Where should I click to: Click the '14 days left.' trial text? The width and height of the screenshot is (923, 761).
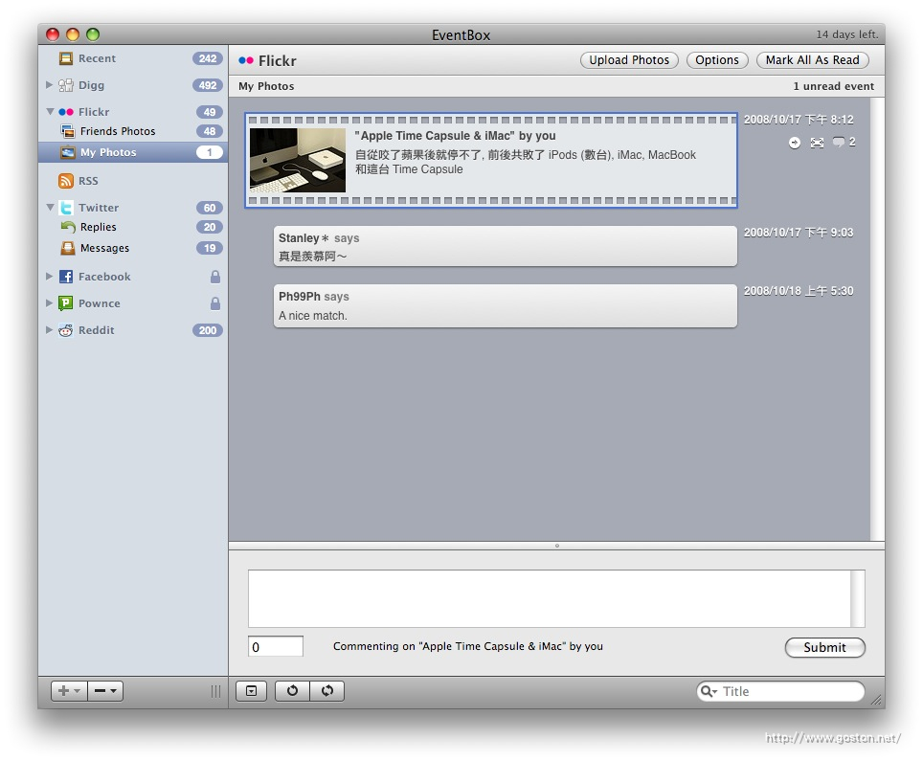[847, 34]
